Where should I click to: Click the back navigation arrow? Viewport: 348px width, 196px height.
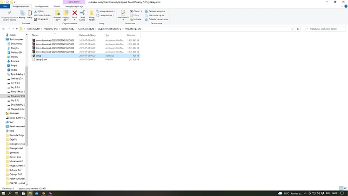coord(4,29)
